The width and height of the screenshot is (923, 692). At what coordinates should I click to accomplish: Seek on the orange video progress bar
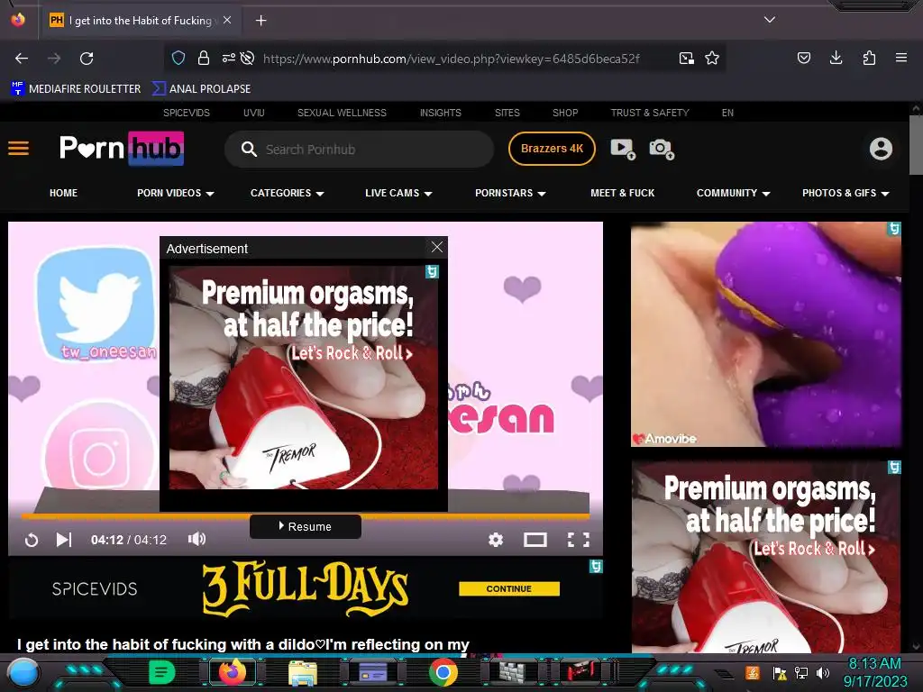point(305,516)
